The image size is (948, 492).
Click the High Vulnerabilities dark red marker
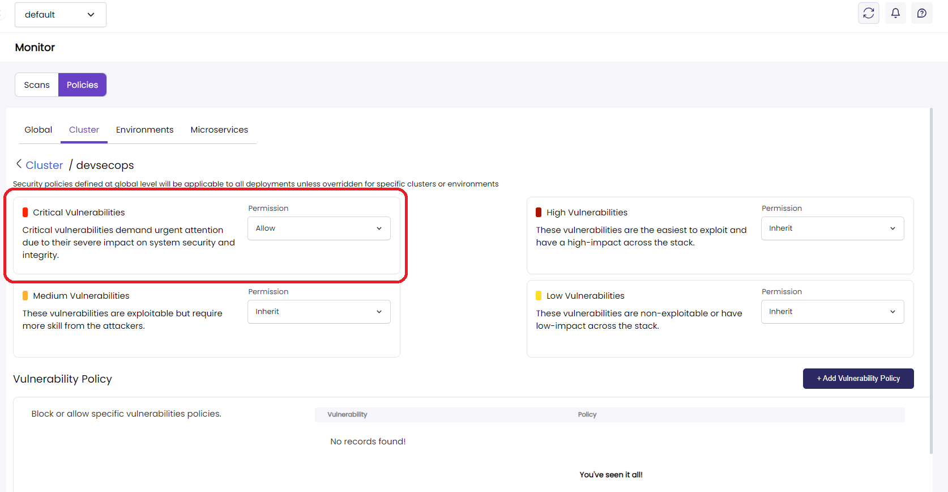click(x=539, y=213)
